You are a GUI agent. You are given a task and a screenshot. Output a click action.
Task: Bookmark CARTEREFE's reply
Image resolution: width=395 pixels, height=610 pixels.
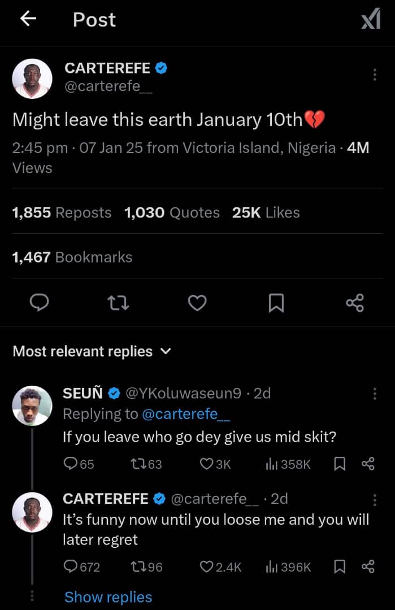(340, 567)
